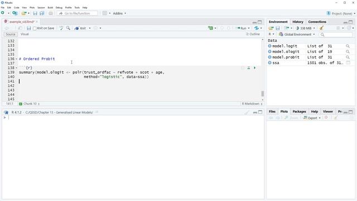
Task: Click the Publish icon in editor toolbar
Action: click(x=257, y=28)
